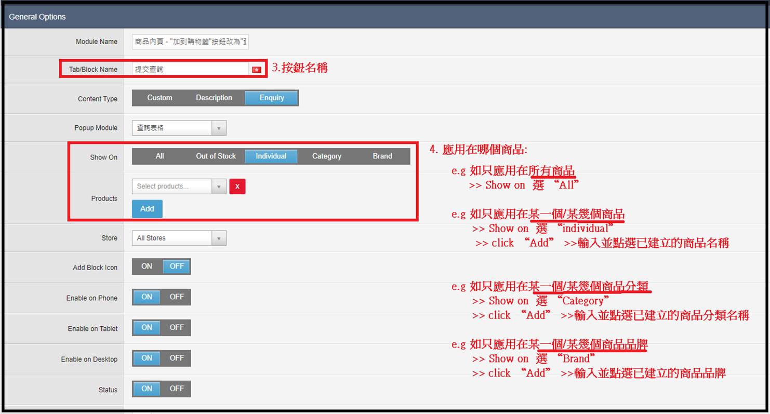Set Content Type to Custom
This screenshot has width=770, height=414.
tap(160, 98)
